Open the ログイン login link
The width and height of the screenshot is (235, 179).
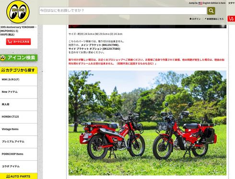[x=195, y=19]
